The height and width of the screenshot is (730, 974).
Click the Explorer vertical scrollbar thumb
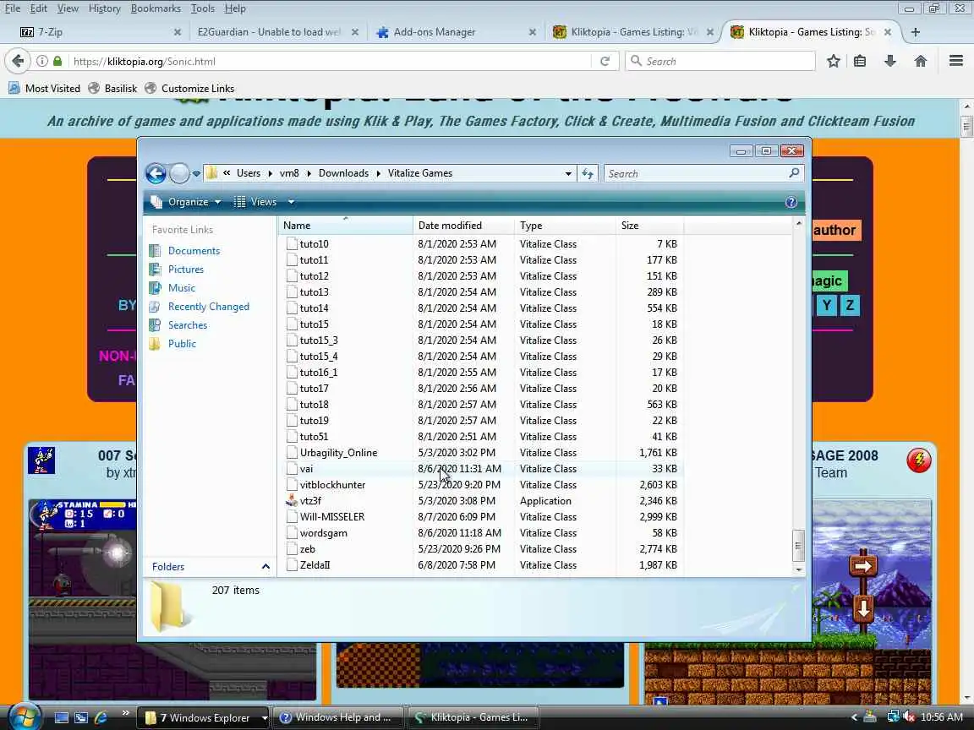point(798,546)
